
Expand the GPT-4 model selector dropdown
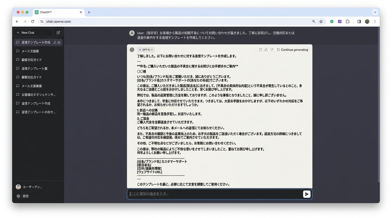146,50
